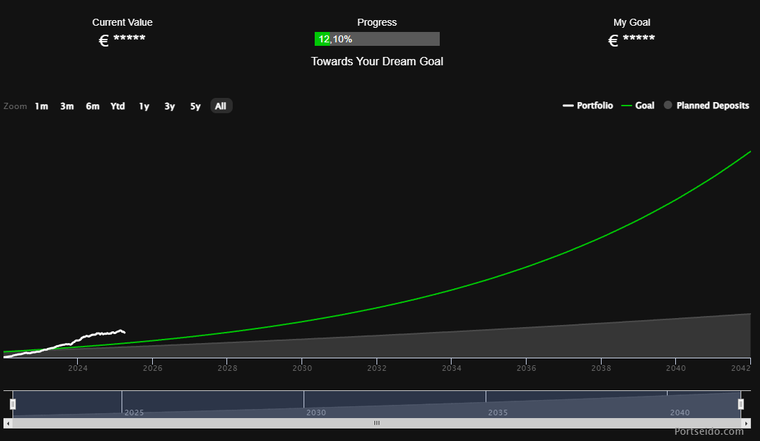
Task: Select the 1y zoom range
Action: pyautogui.click(x=144, y=106)
